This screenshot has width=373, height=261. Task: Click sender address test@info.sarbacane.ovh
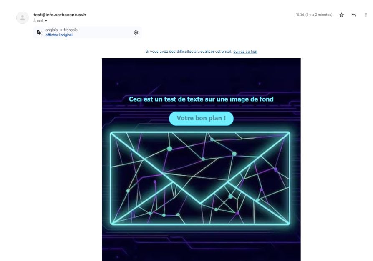(60, 15)
